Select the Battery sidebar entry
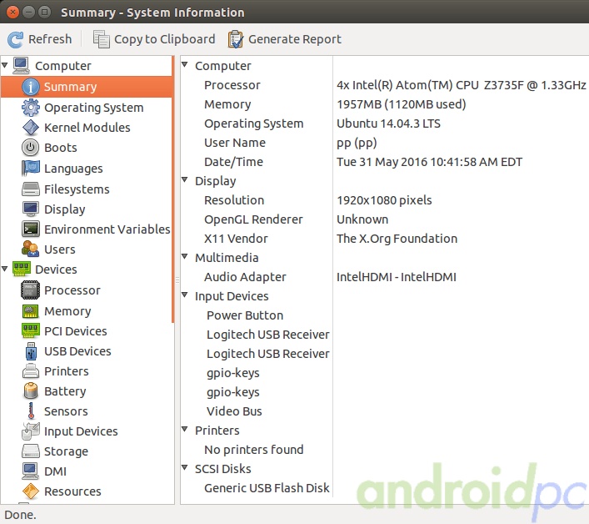This screenshot has height=524, width=589. 65,391
